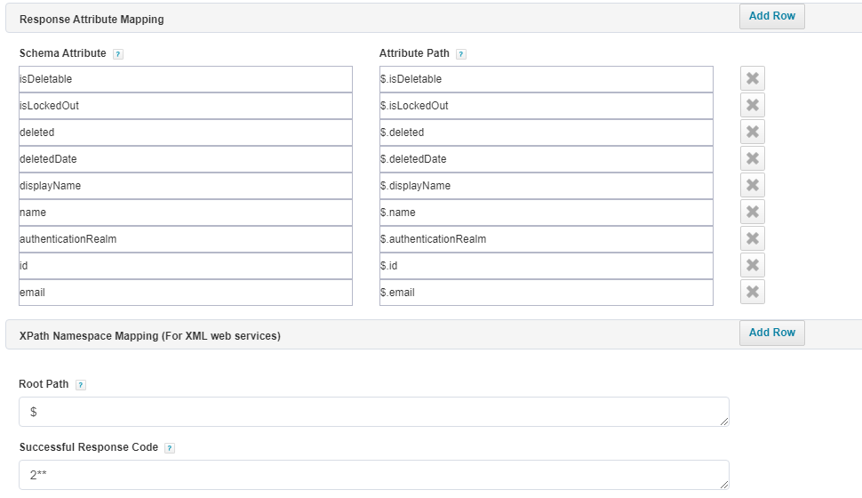Image resolution: width=862 pixels, height=498 pixels.
Task: Remove the email attribute row
Action: point(752,293)
